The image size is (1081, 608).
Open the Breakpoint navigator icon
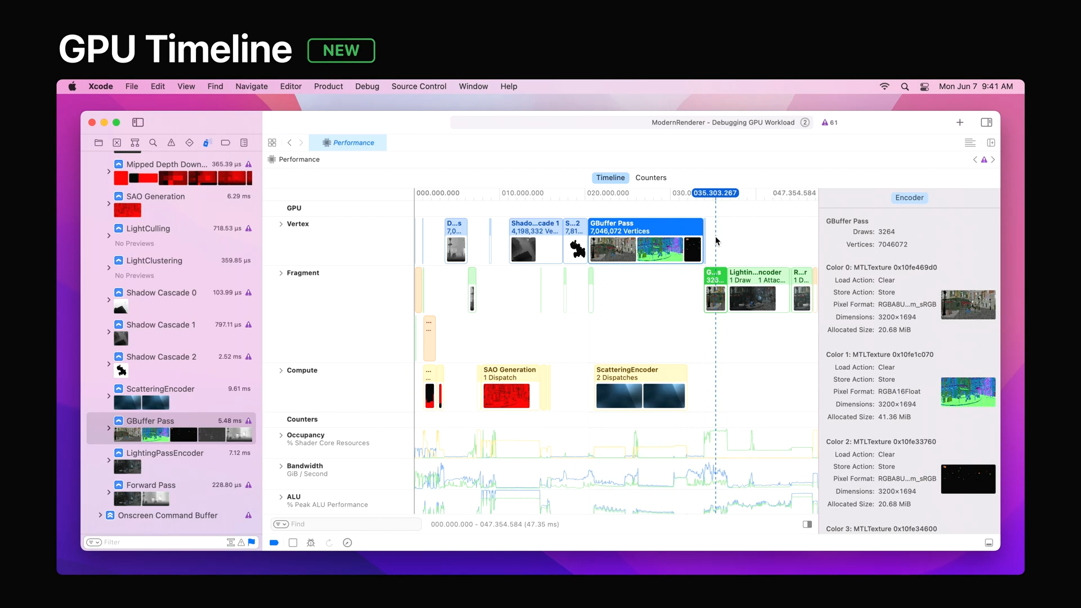[225, 143]
